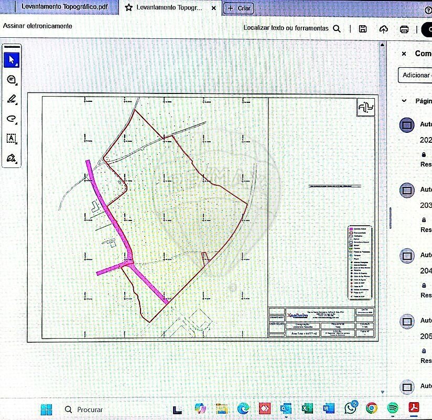432x420 pixels.
Task: Click the search magnifier icon
Action: (337, 28)
